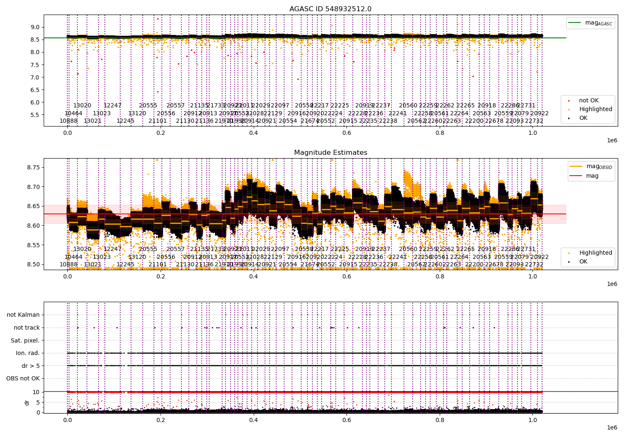This screenshot has width=624, height=437.
Task: Click the 7.5 tick on top plot y-axis
Action: pos(35,65)
